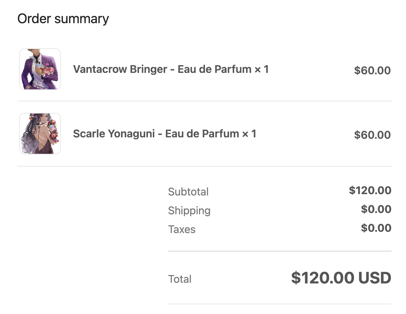Click the Total label
The image size is (406, 314).
[180, 279]
